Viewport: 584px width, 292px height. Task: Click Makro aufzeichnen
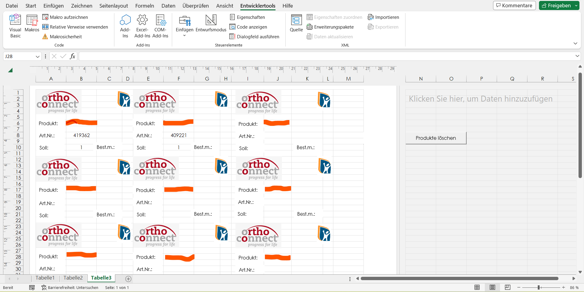tap(65, 17)
